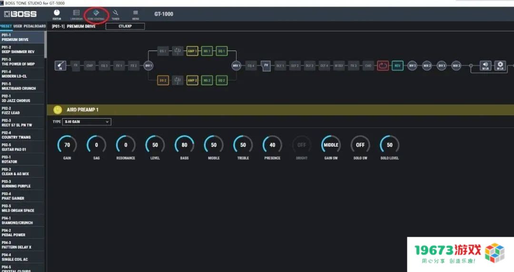The image size is (514, 272).
Task: Select the Send/Return 2 block
Action: point(178,81)
